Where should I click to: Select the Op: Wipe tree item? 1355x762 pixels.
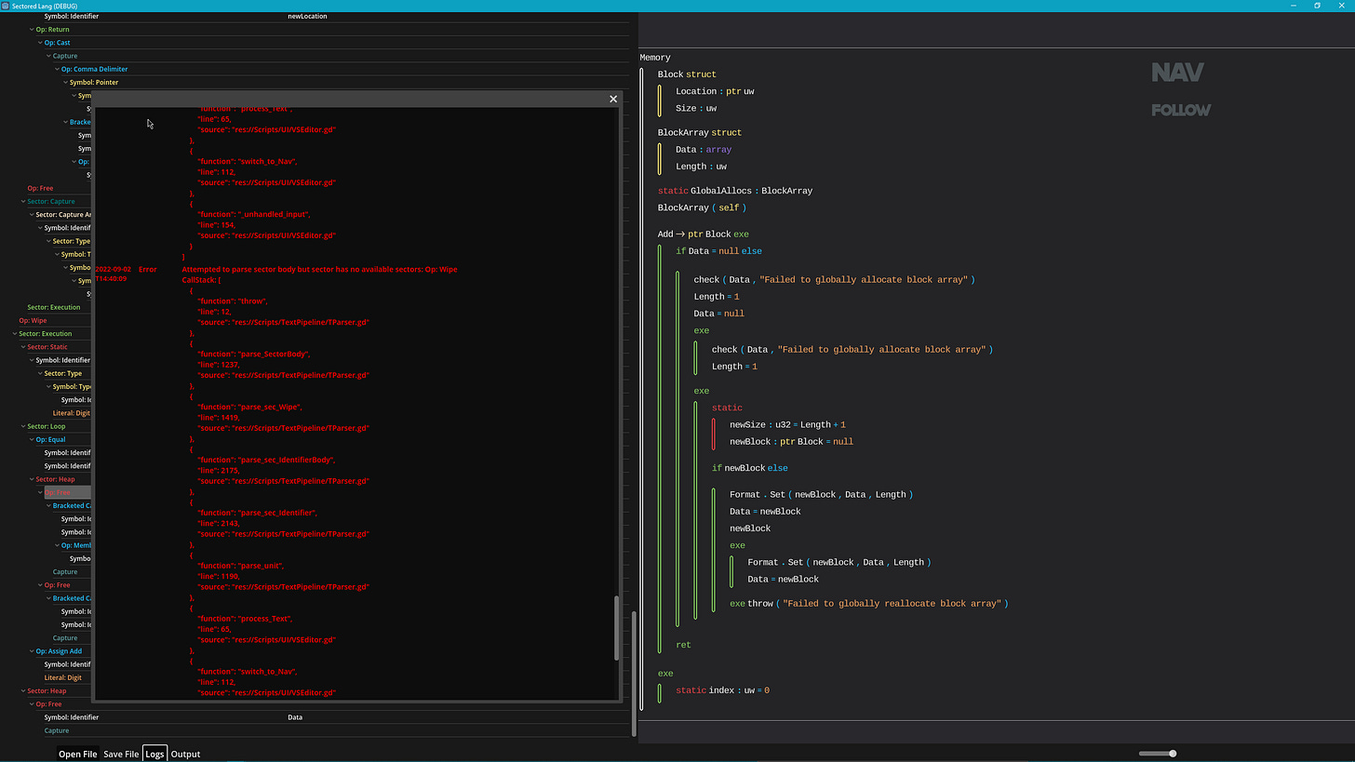(33, 320)
